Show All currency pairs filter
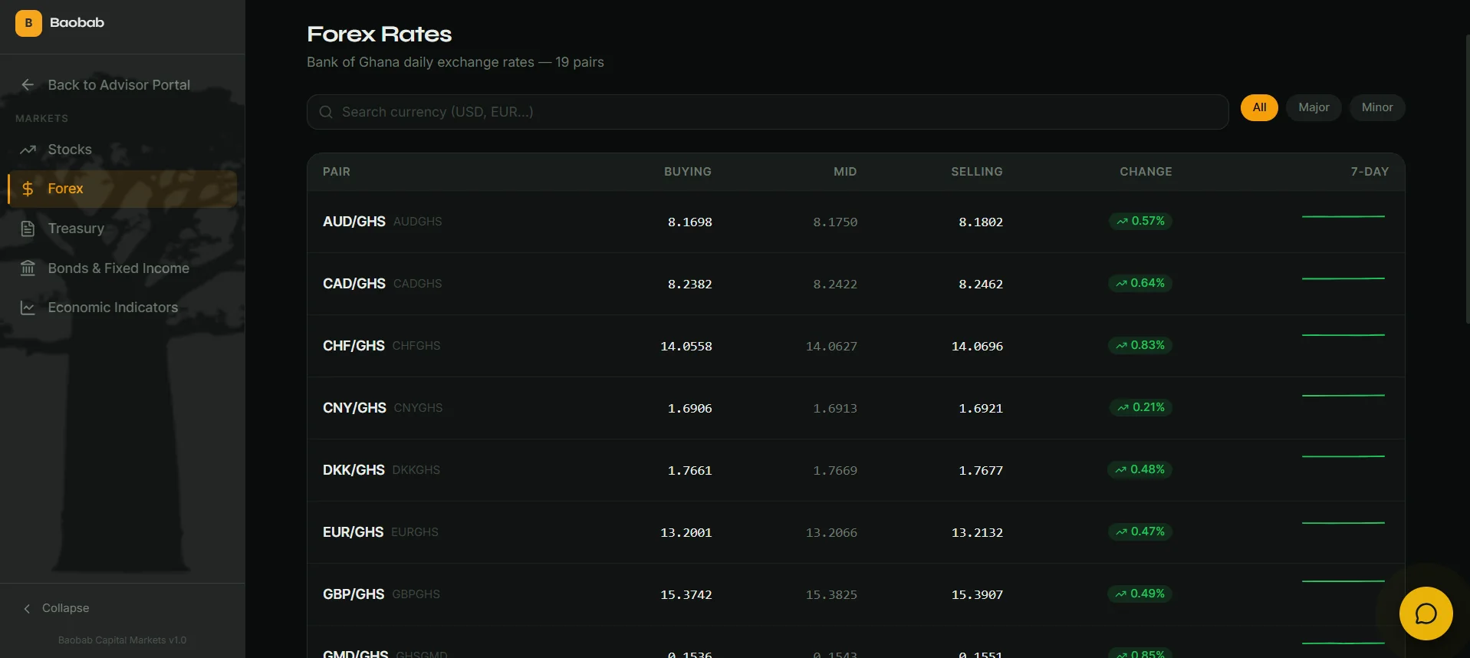Image resolution: width=1470 pixels, height=658 pixels. (x=1259, y=107)
